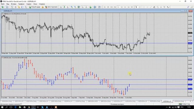Open the Templates icon
Viewport: 194px width, 109px height.
99,7
